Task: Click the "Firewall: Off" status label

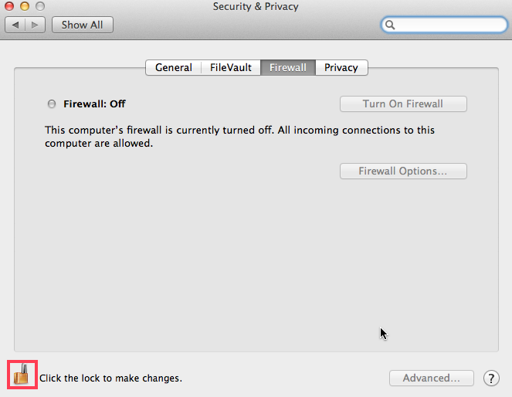Action: [x=94, y=103]
